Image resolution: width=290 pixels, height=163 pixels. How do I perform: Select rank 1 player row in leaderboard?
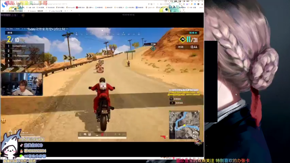(x=25, y=46)
